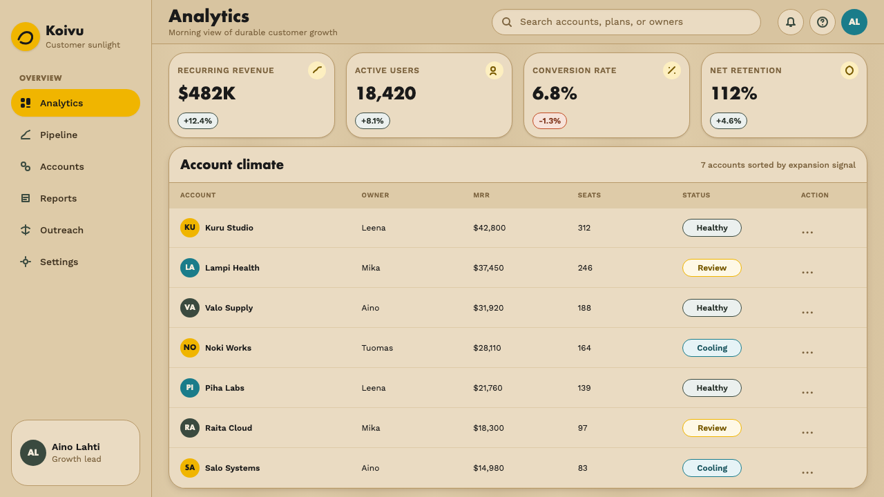The height and width of the screenshot is (497, 884).
Task: Click the Net Retention shield icon
Action: (x=849, y=70)
